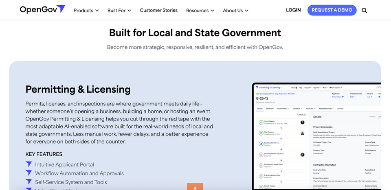This screenshot has width=391, height=190.
Task: Click Add under Expiration Date
Action: click(x=352, y=97)
